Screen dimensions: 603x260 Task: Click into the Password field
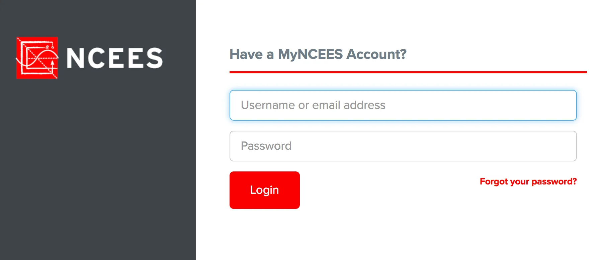403,146
